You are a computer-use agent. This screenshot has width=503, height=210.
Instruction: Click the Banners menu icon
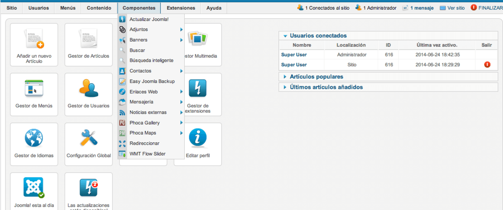click(x=122, y=40)
